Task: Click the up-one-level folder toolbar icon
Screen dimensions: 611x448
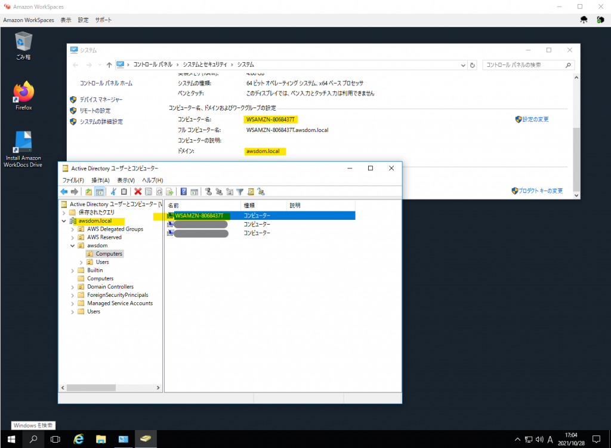Action: pos(89,192)
